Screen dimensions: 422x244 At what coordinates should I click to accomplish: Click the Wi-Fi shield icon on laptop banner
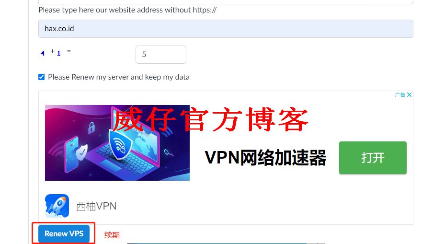pos(119,144)
